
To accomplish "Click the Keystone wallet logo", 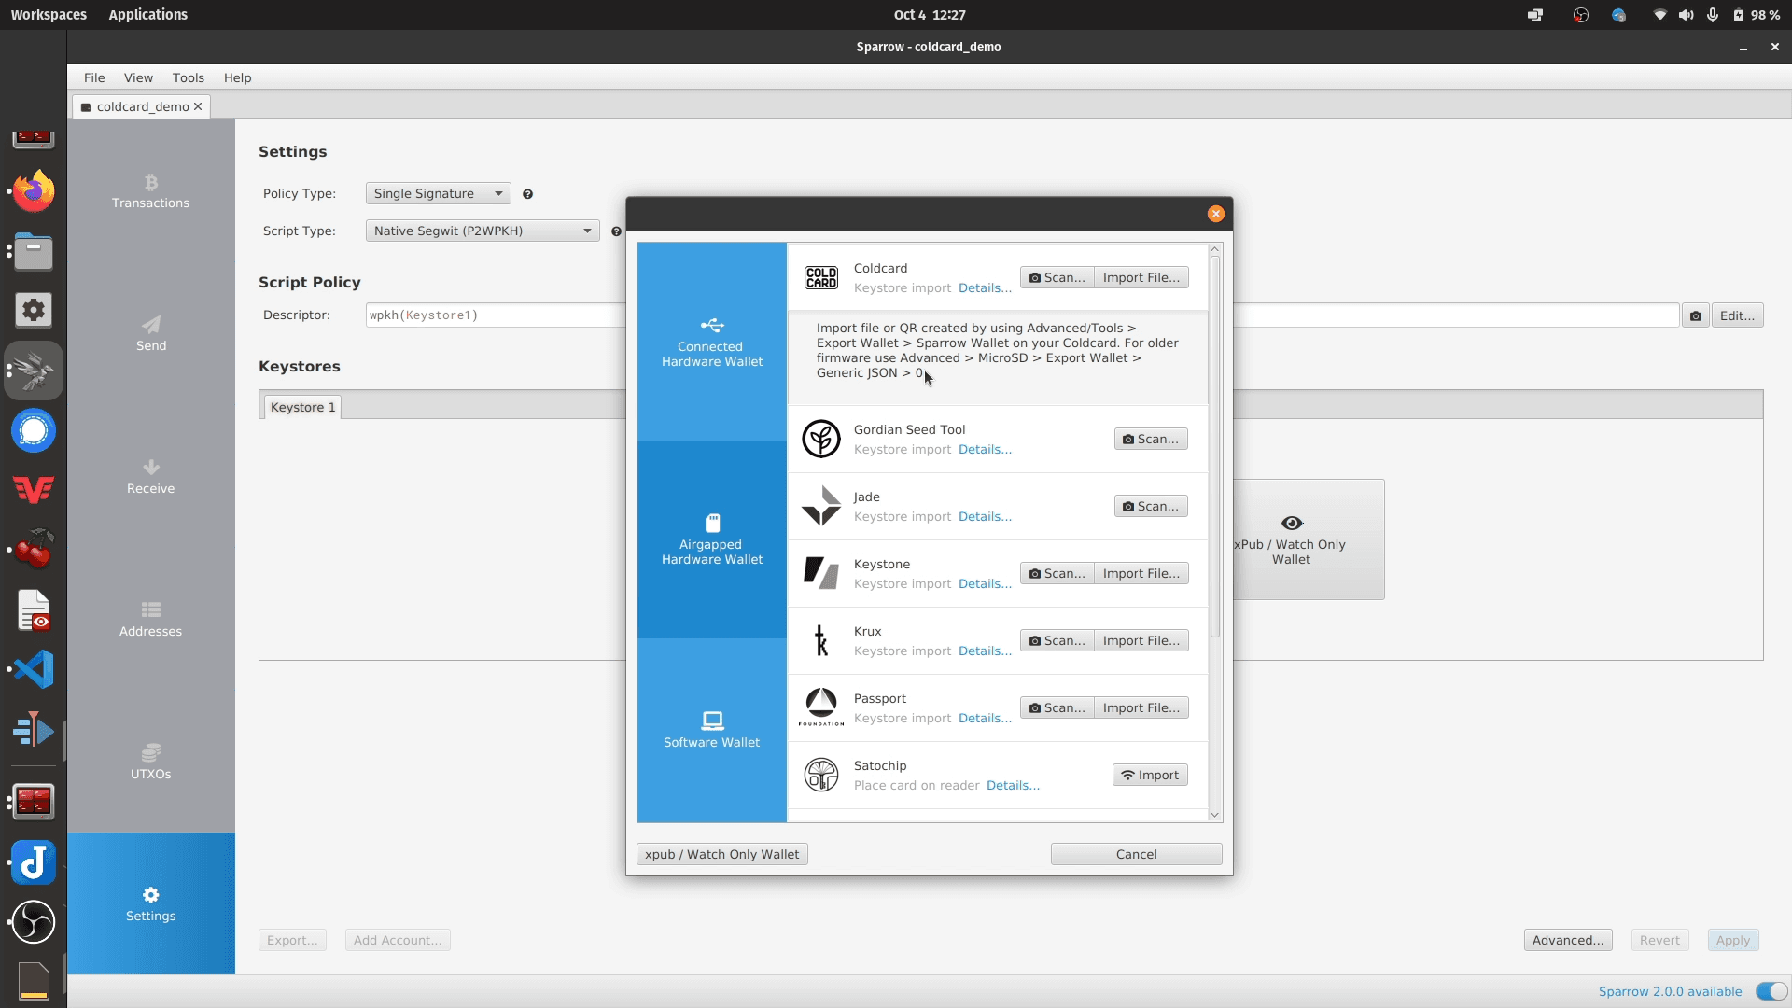I will pos(821,573).
